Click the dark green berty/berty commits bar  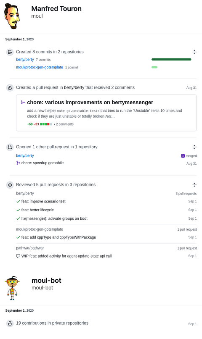point(171,60)
